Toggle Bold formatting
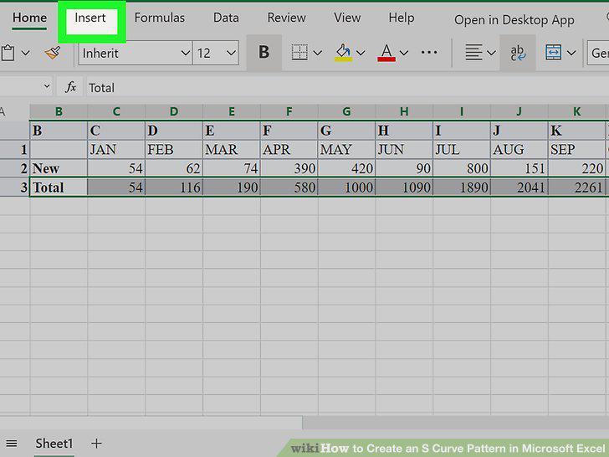Viewport: 609px width, 457px height. point(264,52)
